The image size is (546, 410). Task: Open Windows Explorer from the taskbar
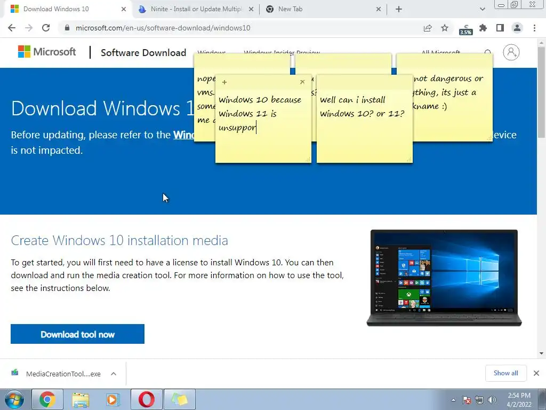click(81, 399)
